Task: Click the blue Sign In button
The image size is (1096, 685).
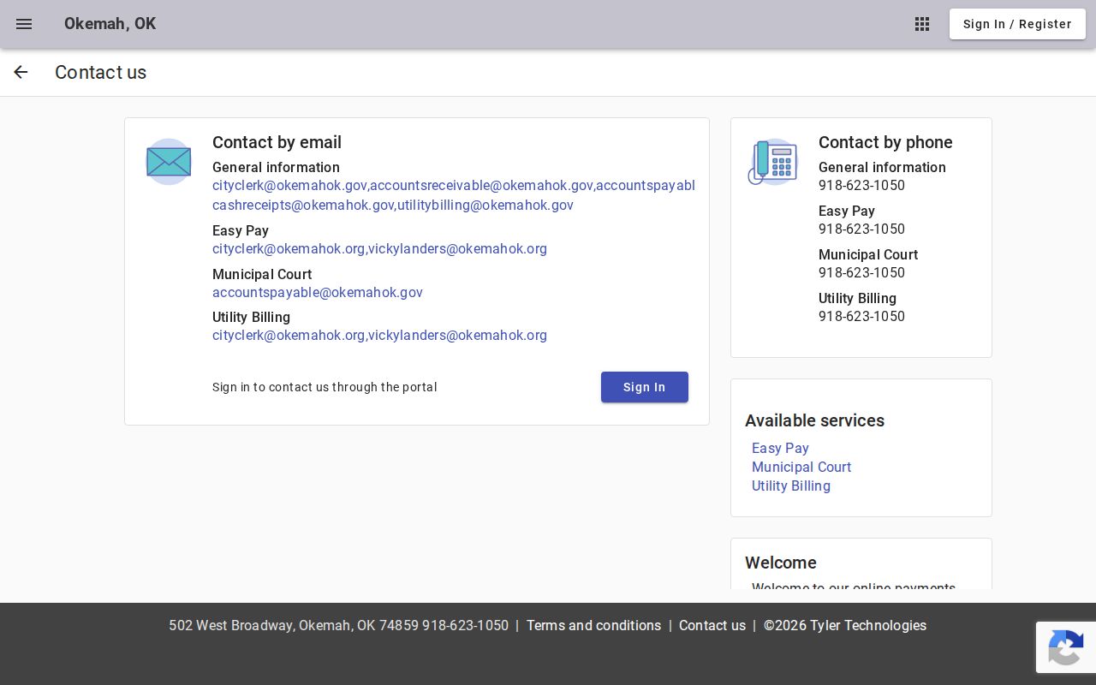Action: 645,387
